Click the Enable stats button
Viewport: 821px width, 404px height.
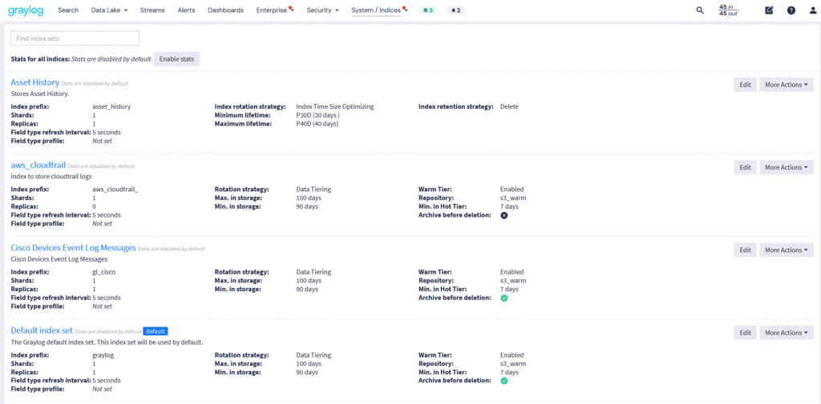pyautogui.click(x=176, y=59)
